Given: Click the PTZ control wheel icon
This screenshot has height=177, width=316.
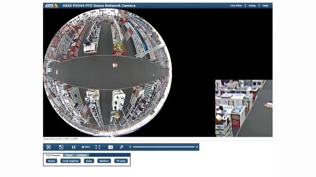Looking at the screenshot, I should tap(48, 147).
